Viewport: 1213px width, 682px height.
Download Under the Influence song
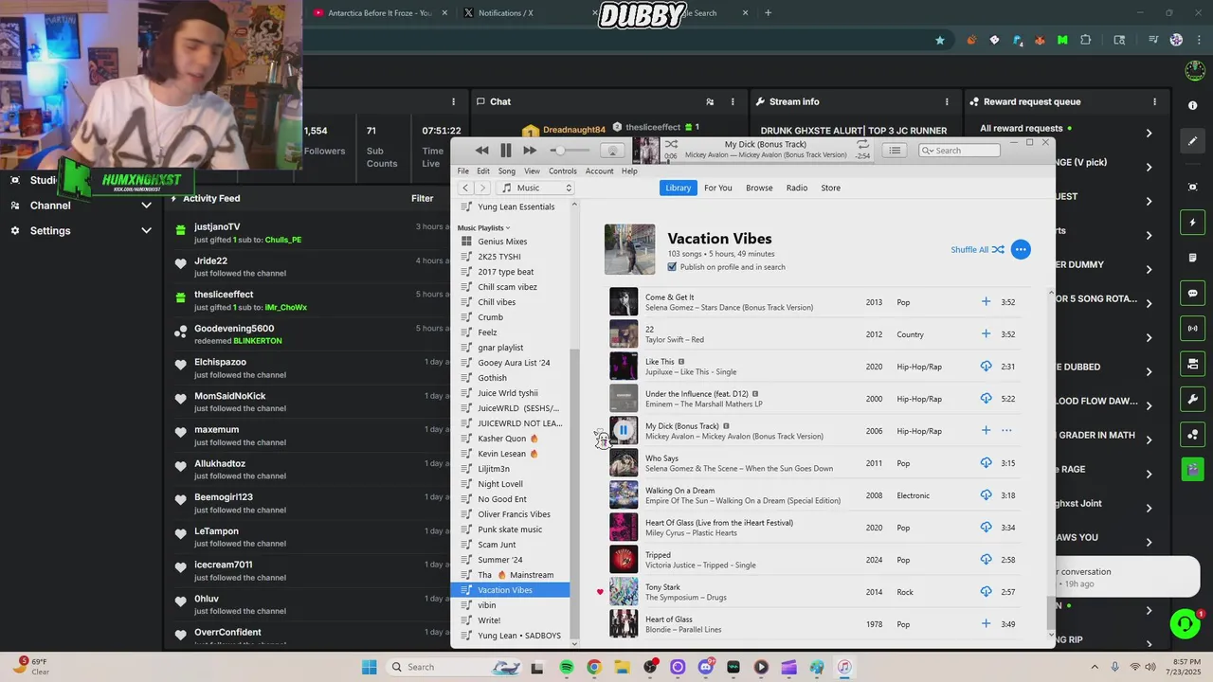(986, 399)
